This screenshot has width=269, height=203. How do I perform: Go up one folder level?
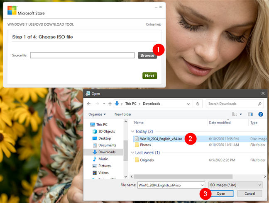110,104
